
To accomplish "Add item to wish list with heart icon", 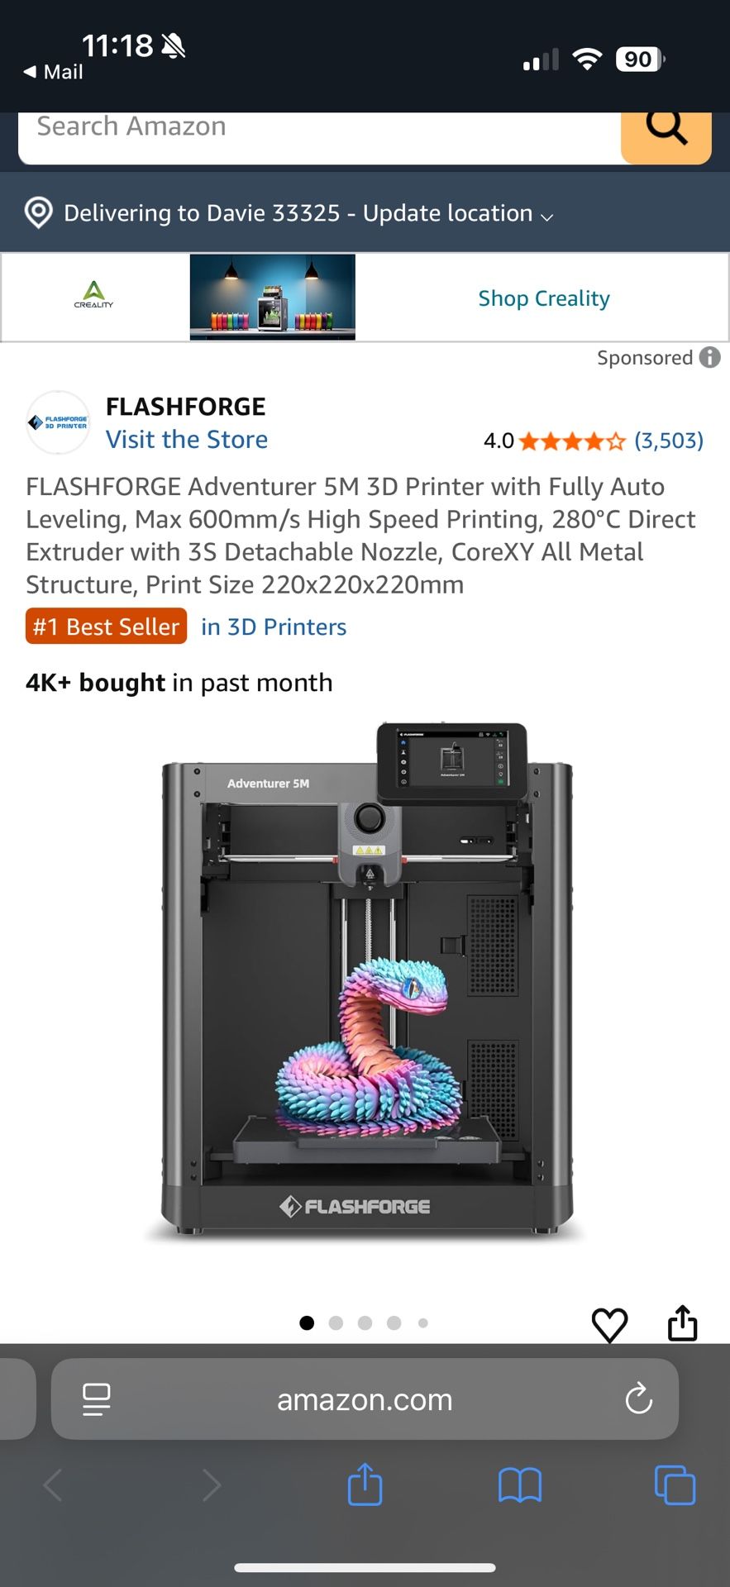I will [610, 1325].
